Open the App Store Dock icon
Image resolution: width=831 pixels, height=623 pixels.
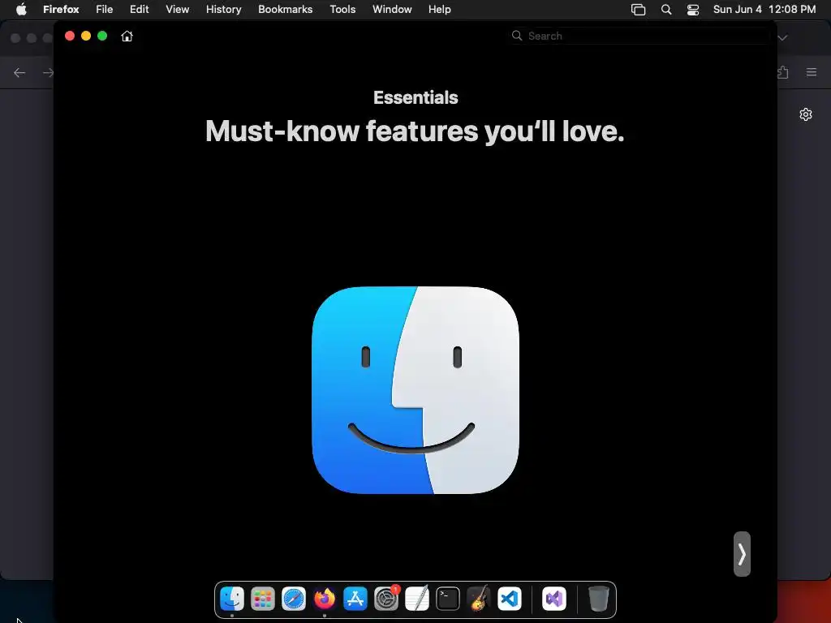point(355,599)
